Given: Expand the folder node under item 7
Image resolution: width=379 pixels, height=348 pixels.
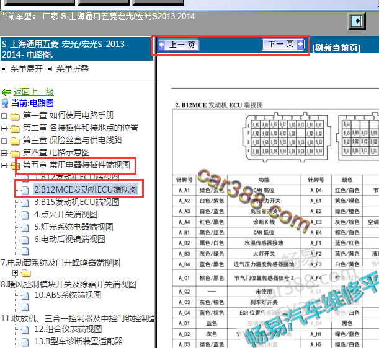Looking at the screenshot, I should (x=16, y=272).
